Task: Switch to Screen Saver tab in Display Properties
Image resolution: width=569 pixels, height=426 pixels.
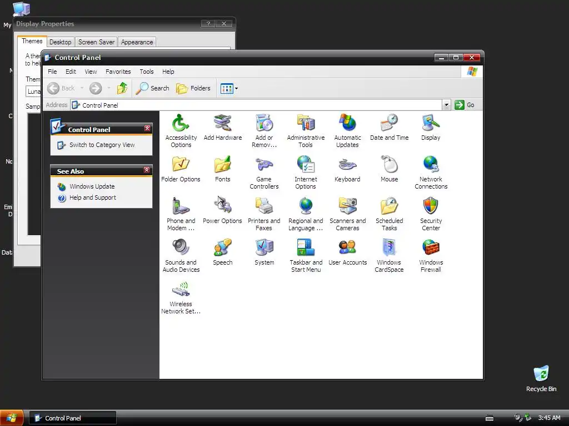Action: [x=96, y=42]
